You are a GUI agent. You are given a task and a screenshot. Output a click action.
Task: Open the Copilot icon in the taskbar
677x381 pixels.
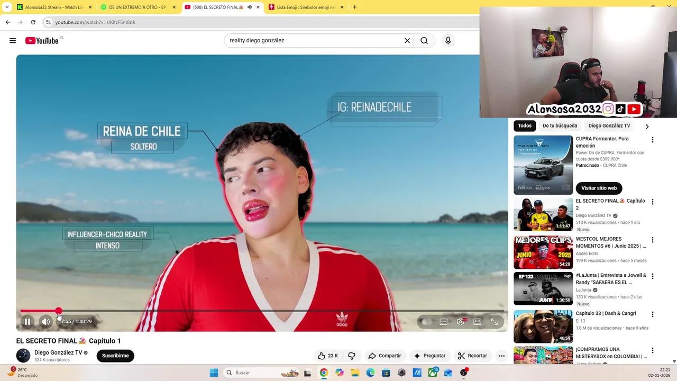[340, 373]
